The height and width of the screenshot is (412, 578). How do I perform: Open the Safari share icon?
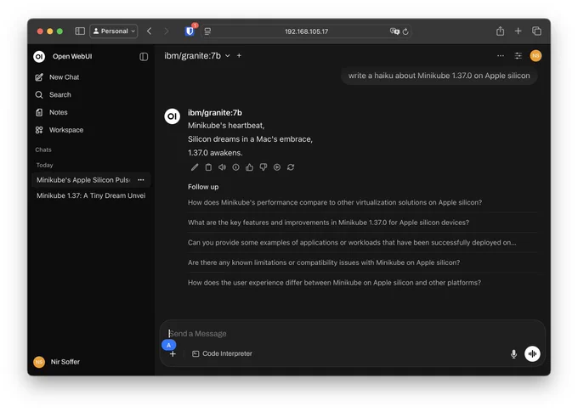click(500, 31)
